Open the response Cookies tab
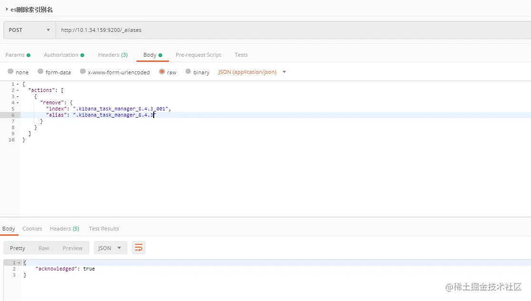The image size is (531, 301). [32, 229]
